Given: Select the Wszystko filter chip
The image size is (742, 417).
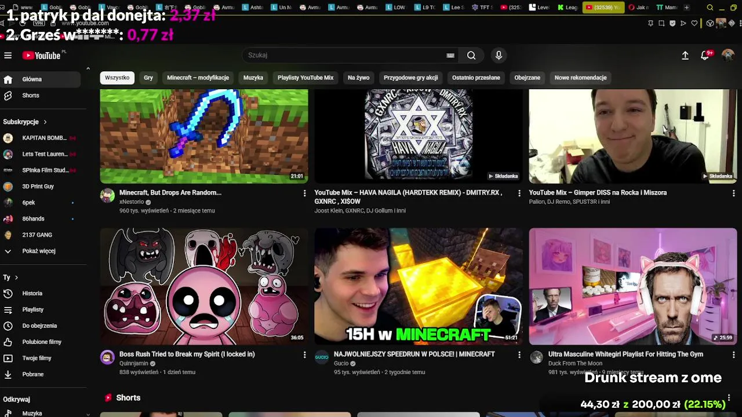Looking at the screenshot, I should [x=117, y=78].
